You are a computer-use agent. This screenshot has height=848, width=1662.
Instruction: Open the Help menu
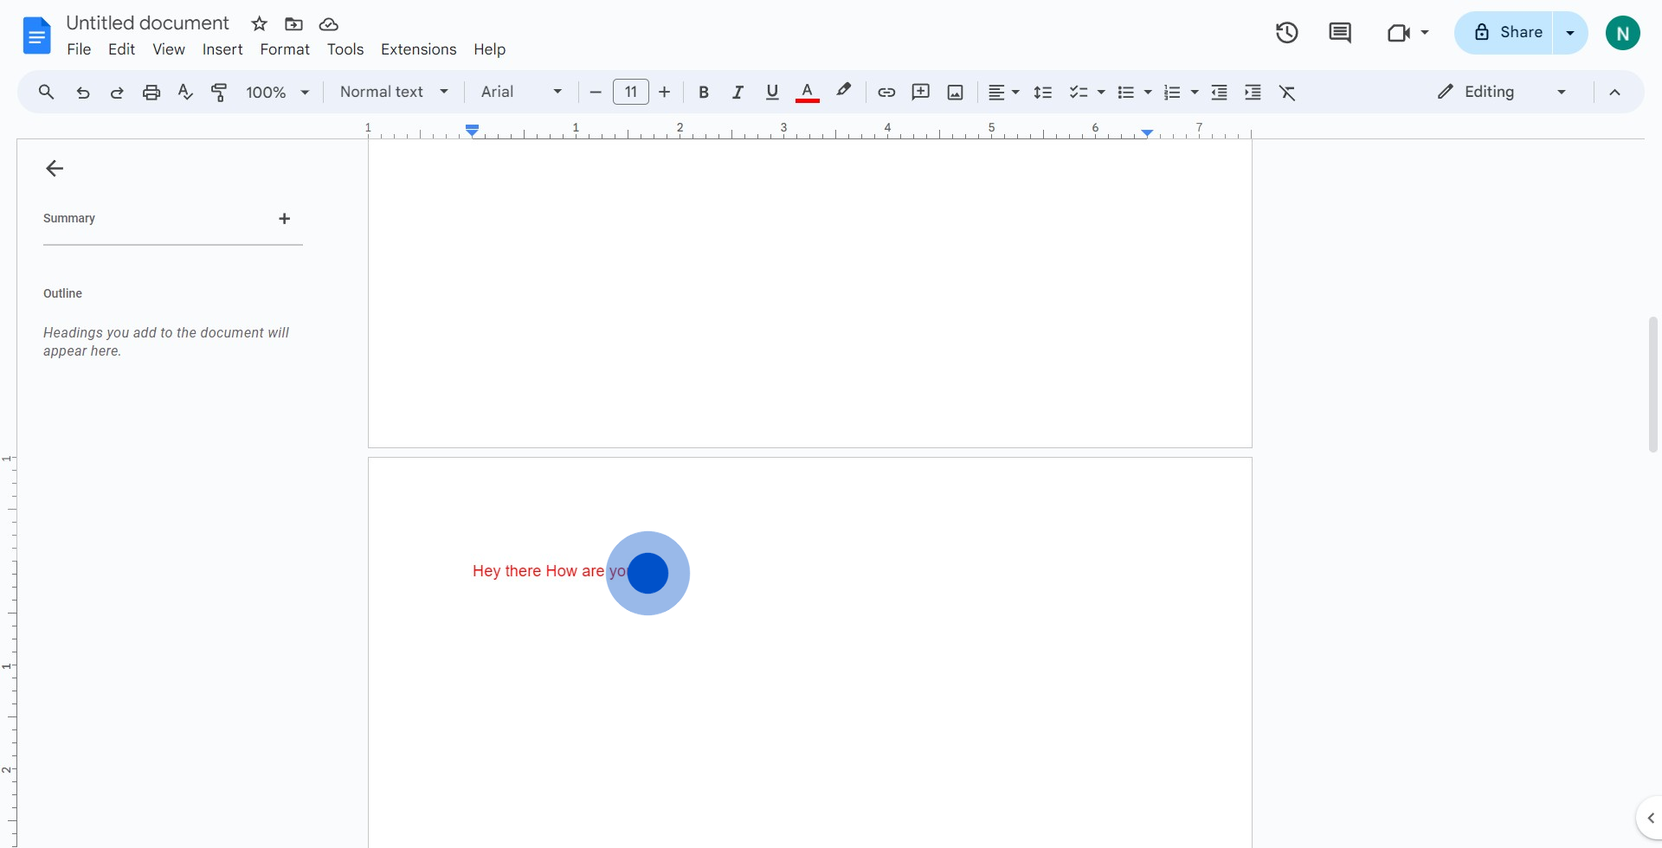(489, 49)
